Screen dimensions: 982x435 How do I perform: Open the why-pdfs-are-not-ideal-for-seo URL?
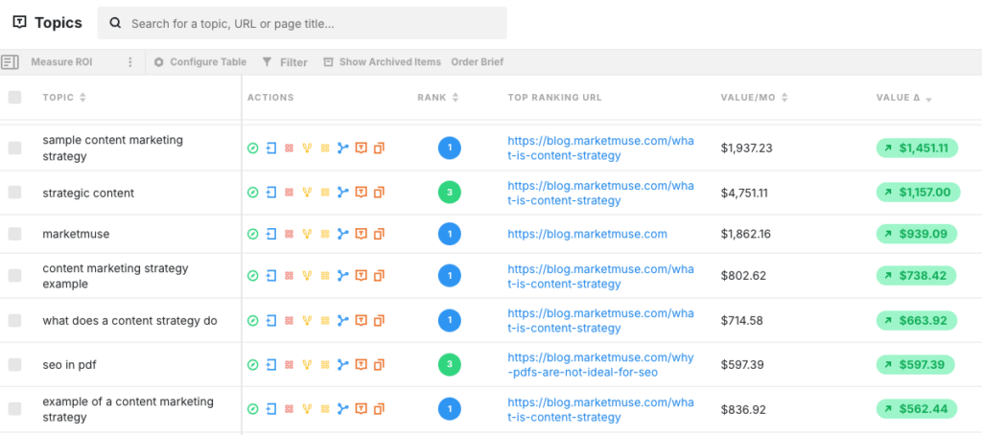pos(600,364)
